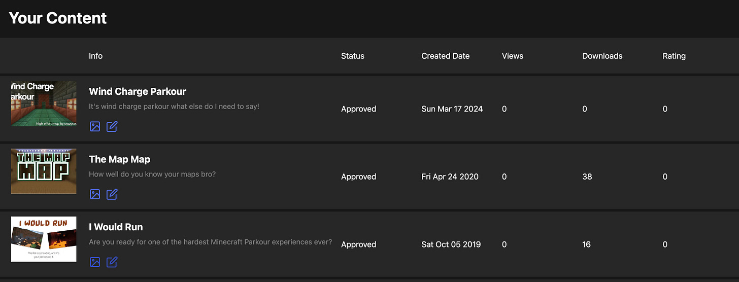
Task: Click Approved status of I Would Run
Action: [x=358, y=244]
